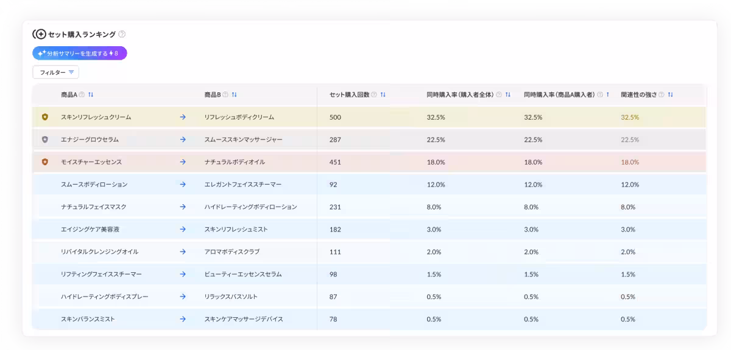Click help icon next to 商品B header

(x=225, y=94)
